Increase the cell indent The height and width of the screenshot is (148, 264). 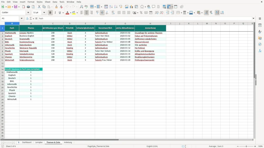pyautogui.click(x=168, y=13)
